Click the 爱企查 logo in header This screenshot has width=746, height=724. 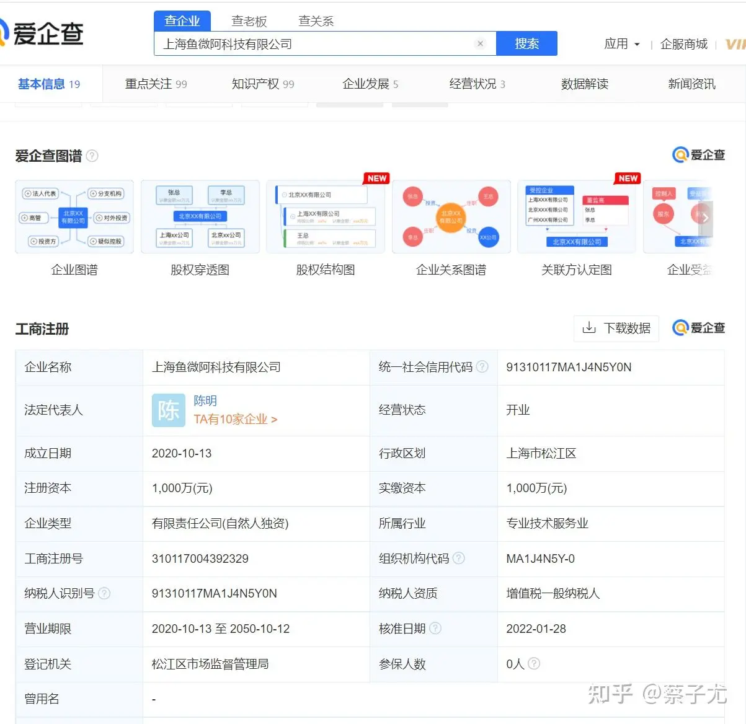tap(42, 33)
